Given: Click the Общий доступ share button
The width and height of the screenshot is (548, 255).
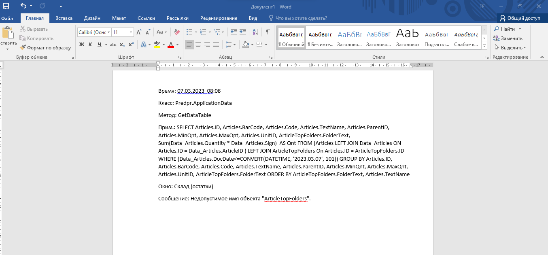Looking at the screenshot, I should pyautogui.click(x=520, y=18).
